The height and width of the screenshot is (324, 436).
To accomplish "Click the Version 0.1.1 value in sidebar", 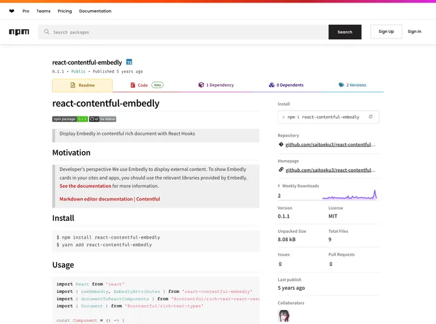I will pyautogui.click(x=284, y=216).
